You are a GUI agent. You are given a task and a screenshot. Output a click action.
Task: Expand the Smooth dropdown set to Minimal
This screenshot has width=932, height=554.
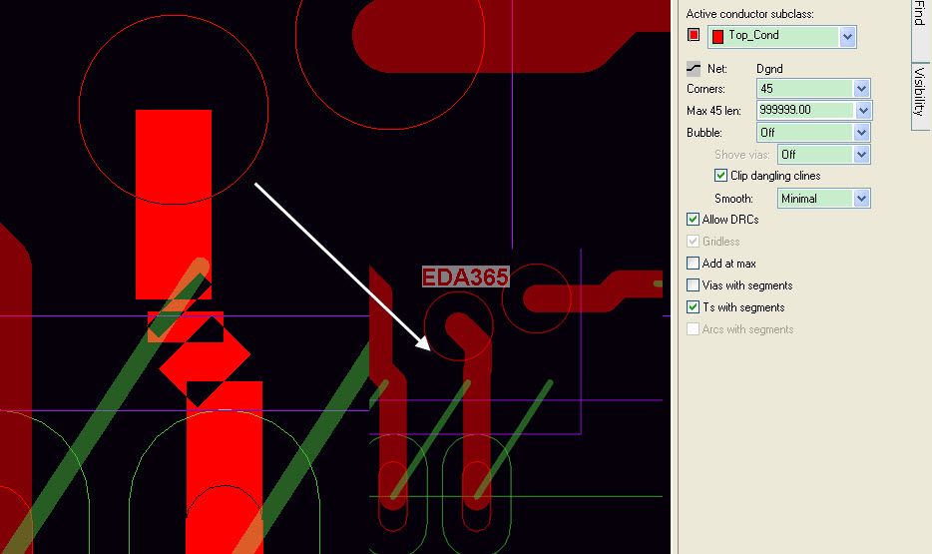861,199
